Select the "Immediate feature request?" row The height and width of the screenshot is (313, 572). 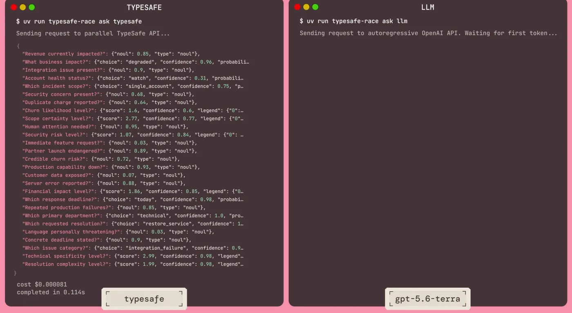[110, 143]
